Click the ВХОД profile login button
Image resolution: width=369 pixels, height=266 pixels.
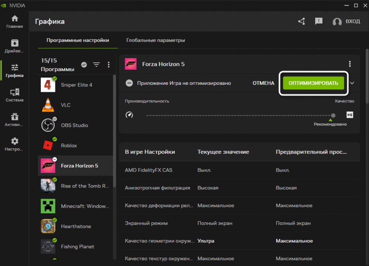pos(347,22)
